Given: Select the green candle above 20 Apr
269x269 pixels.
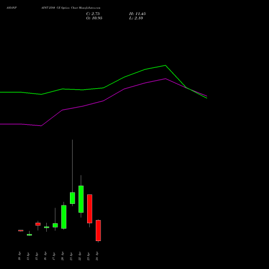Looking at the screenshot, I should click(64, 217).
